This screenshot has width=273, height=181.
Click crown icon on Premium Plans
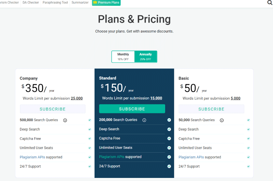pyautogui.click(x=95, y=2)
